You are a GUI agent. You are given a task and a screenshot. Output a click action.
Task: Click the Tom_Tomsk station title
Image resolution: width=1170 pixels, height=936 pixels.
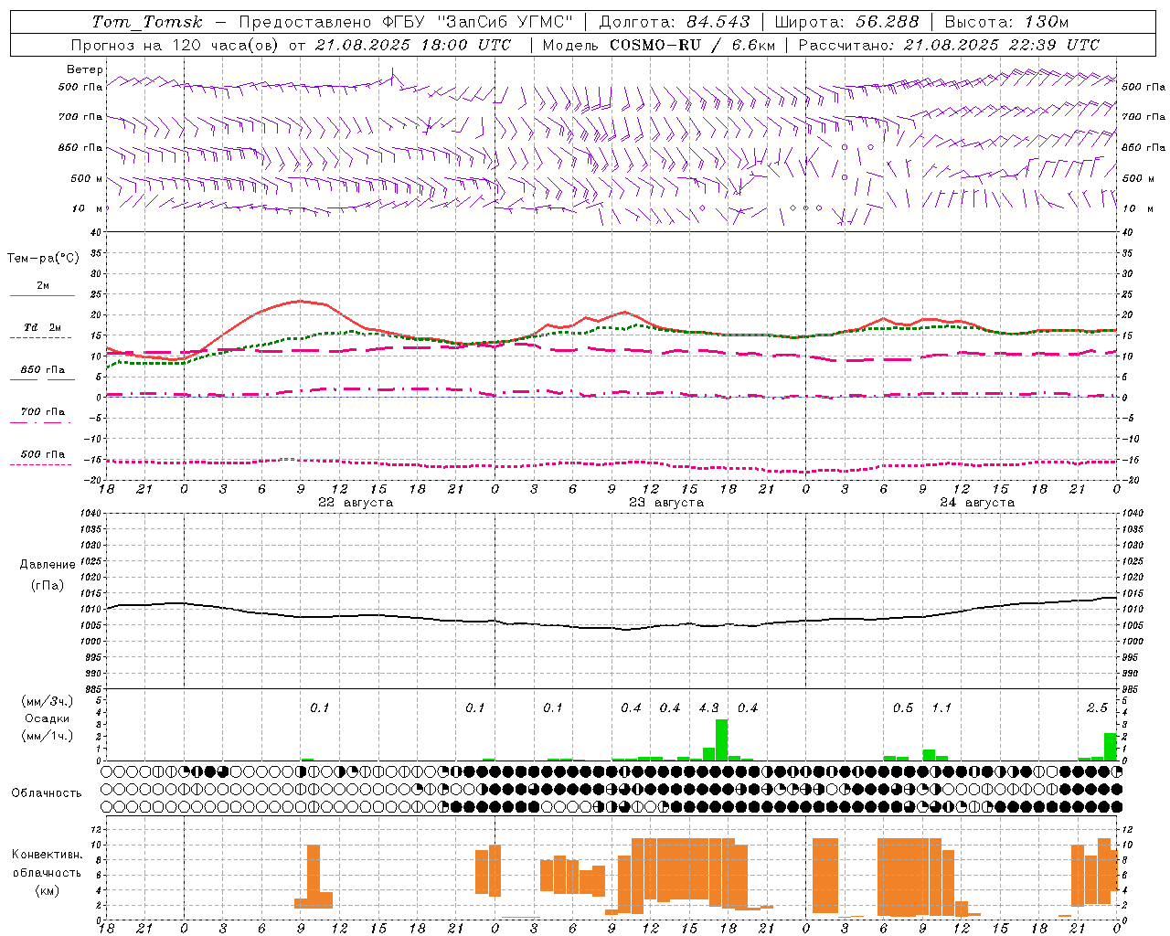click(x=147, y=22)
